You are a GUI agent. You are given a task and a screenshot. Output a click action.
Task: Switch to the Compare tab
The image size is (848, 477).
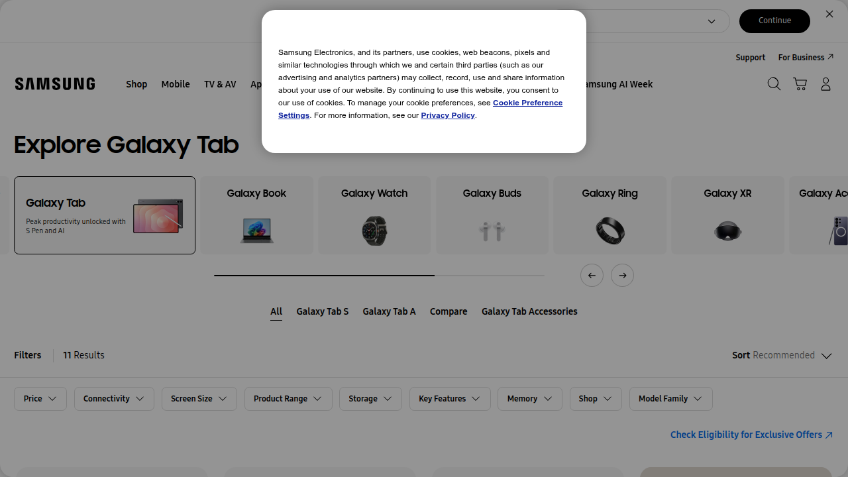coord(449,312)
